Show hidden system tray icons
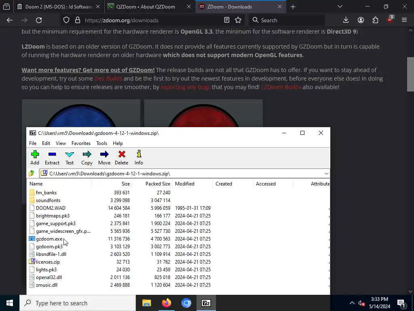 point(352,303)
